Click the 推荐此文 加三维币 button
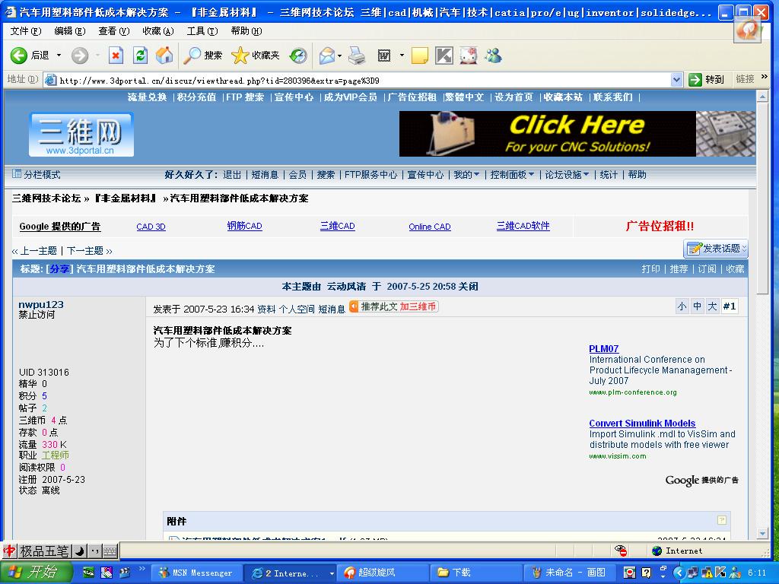779x584 pixels. [x=393, y=307]
